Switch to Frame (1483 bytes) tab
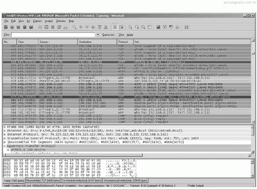Screen dimensions: 257x189 coord(14,181)
